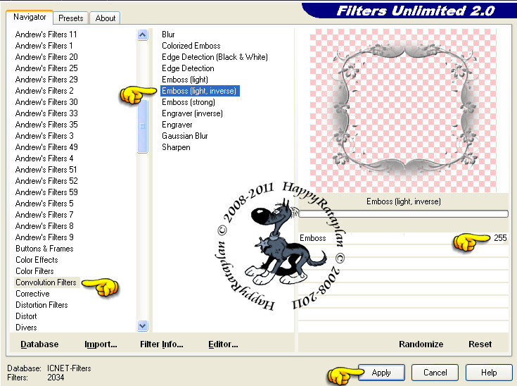This screenshot has height=386, width=517.
Task: Select Andrew's Filters 4 category
Action: [44, 158]
